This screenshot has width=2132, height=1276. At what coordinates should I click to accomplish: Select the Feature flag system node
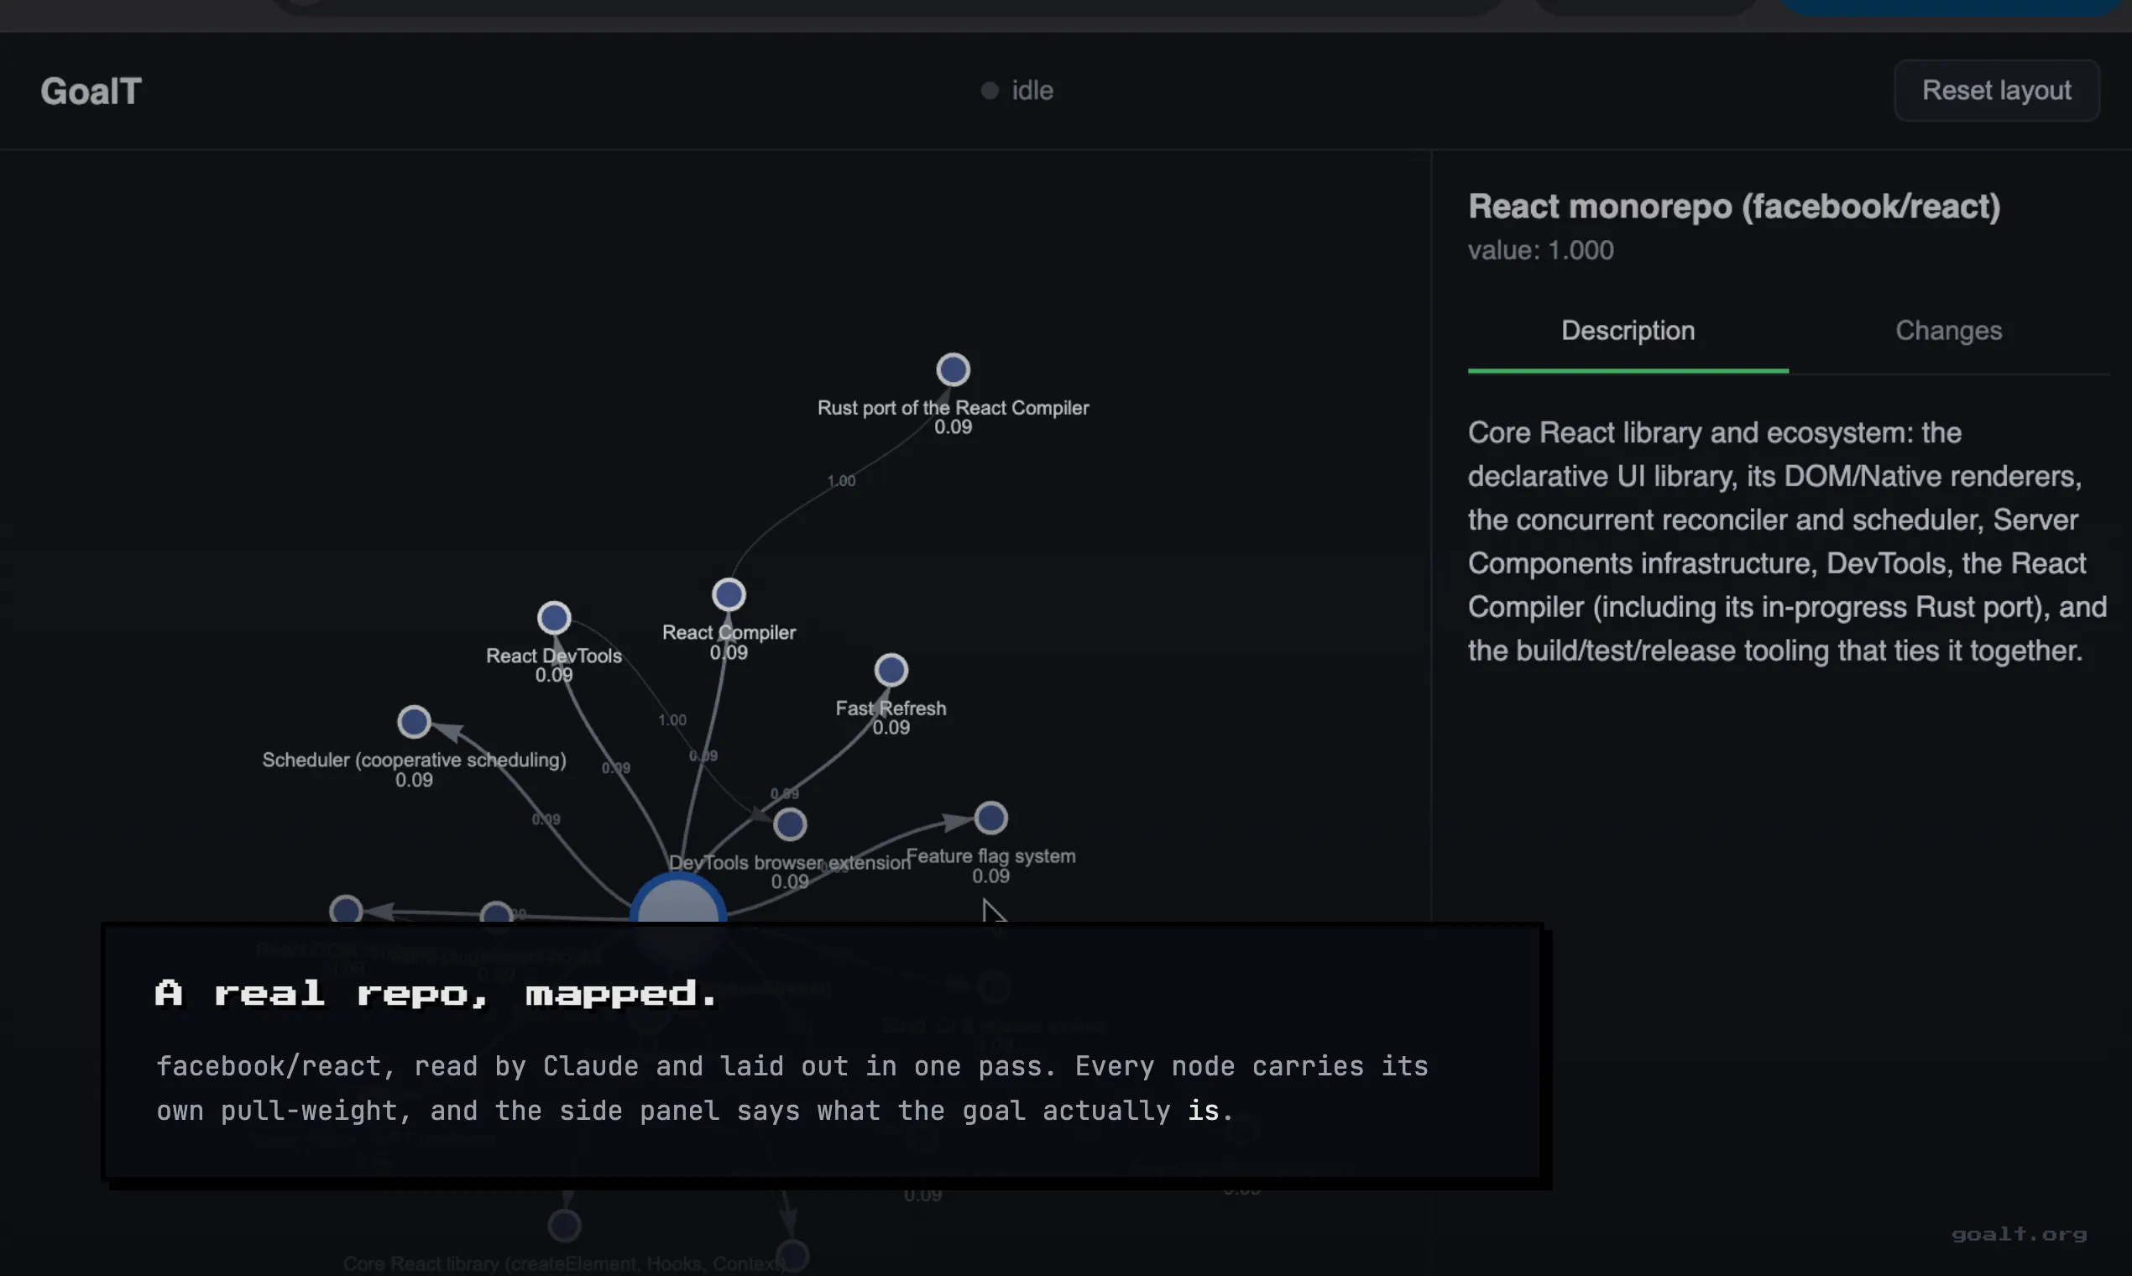(990, 818)
